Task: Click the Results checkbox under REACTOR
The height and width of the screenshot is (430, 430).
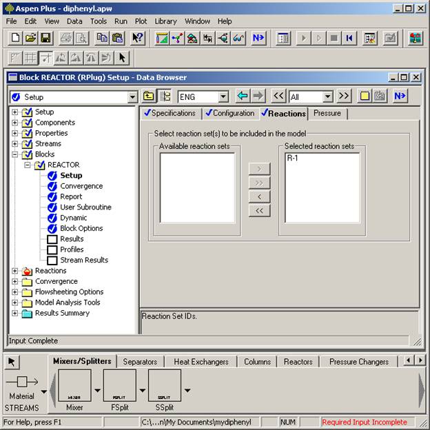Action: pyautogui.click(x=52, y=239)
